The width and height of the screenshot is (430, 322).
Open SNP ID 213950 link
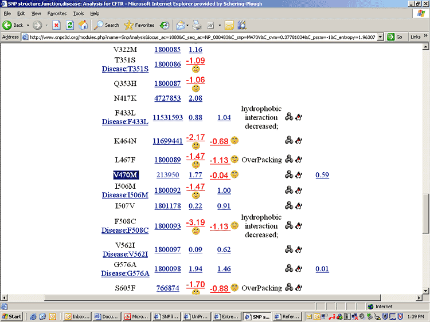(x=167, y=175)
